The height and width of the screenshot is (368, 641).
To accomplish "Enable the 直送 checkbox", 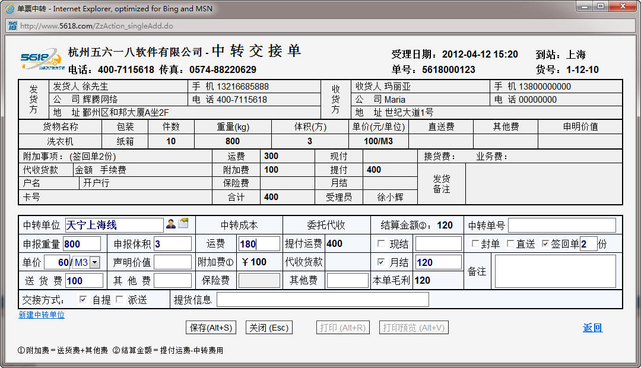I will 510,243.
